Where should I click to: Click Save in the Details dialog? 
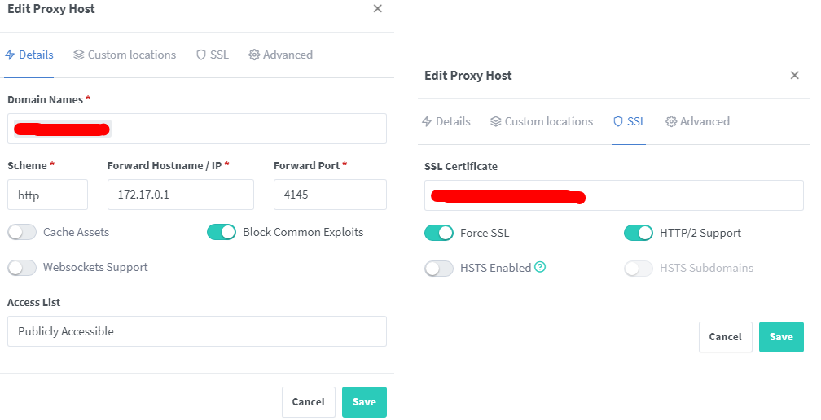pos(364,402)
